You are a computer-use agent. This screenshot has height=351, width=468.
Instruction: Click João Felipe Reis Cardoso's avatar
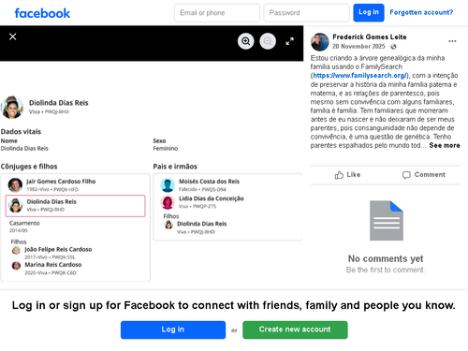click(x=16, y=250)
